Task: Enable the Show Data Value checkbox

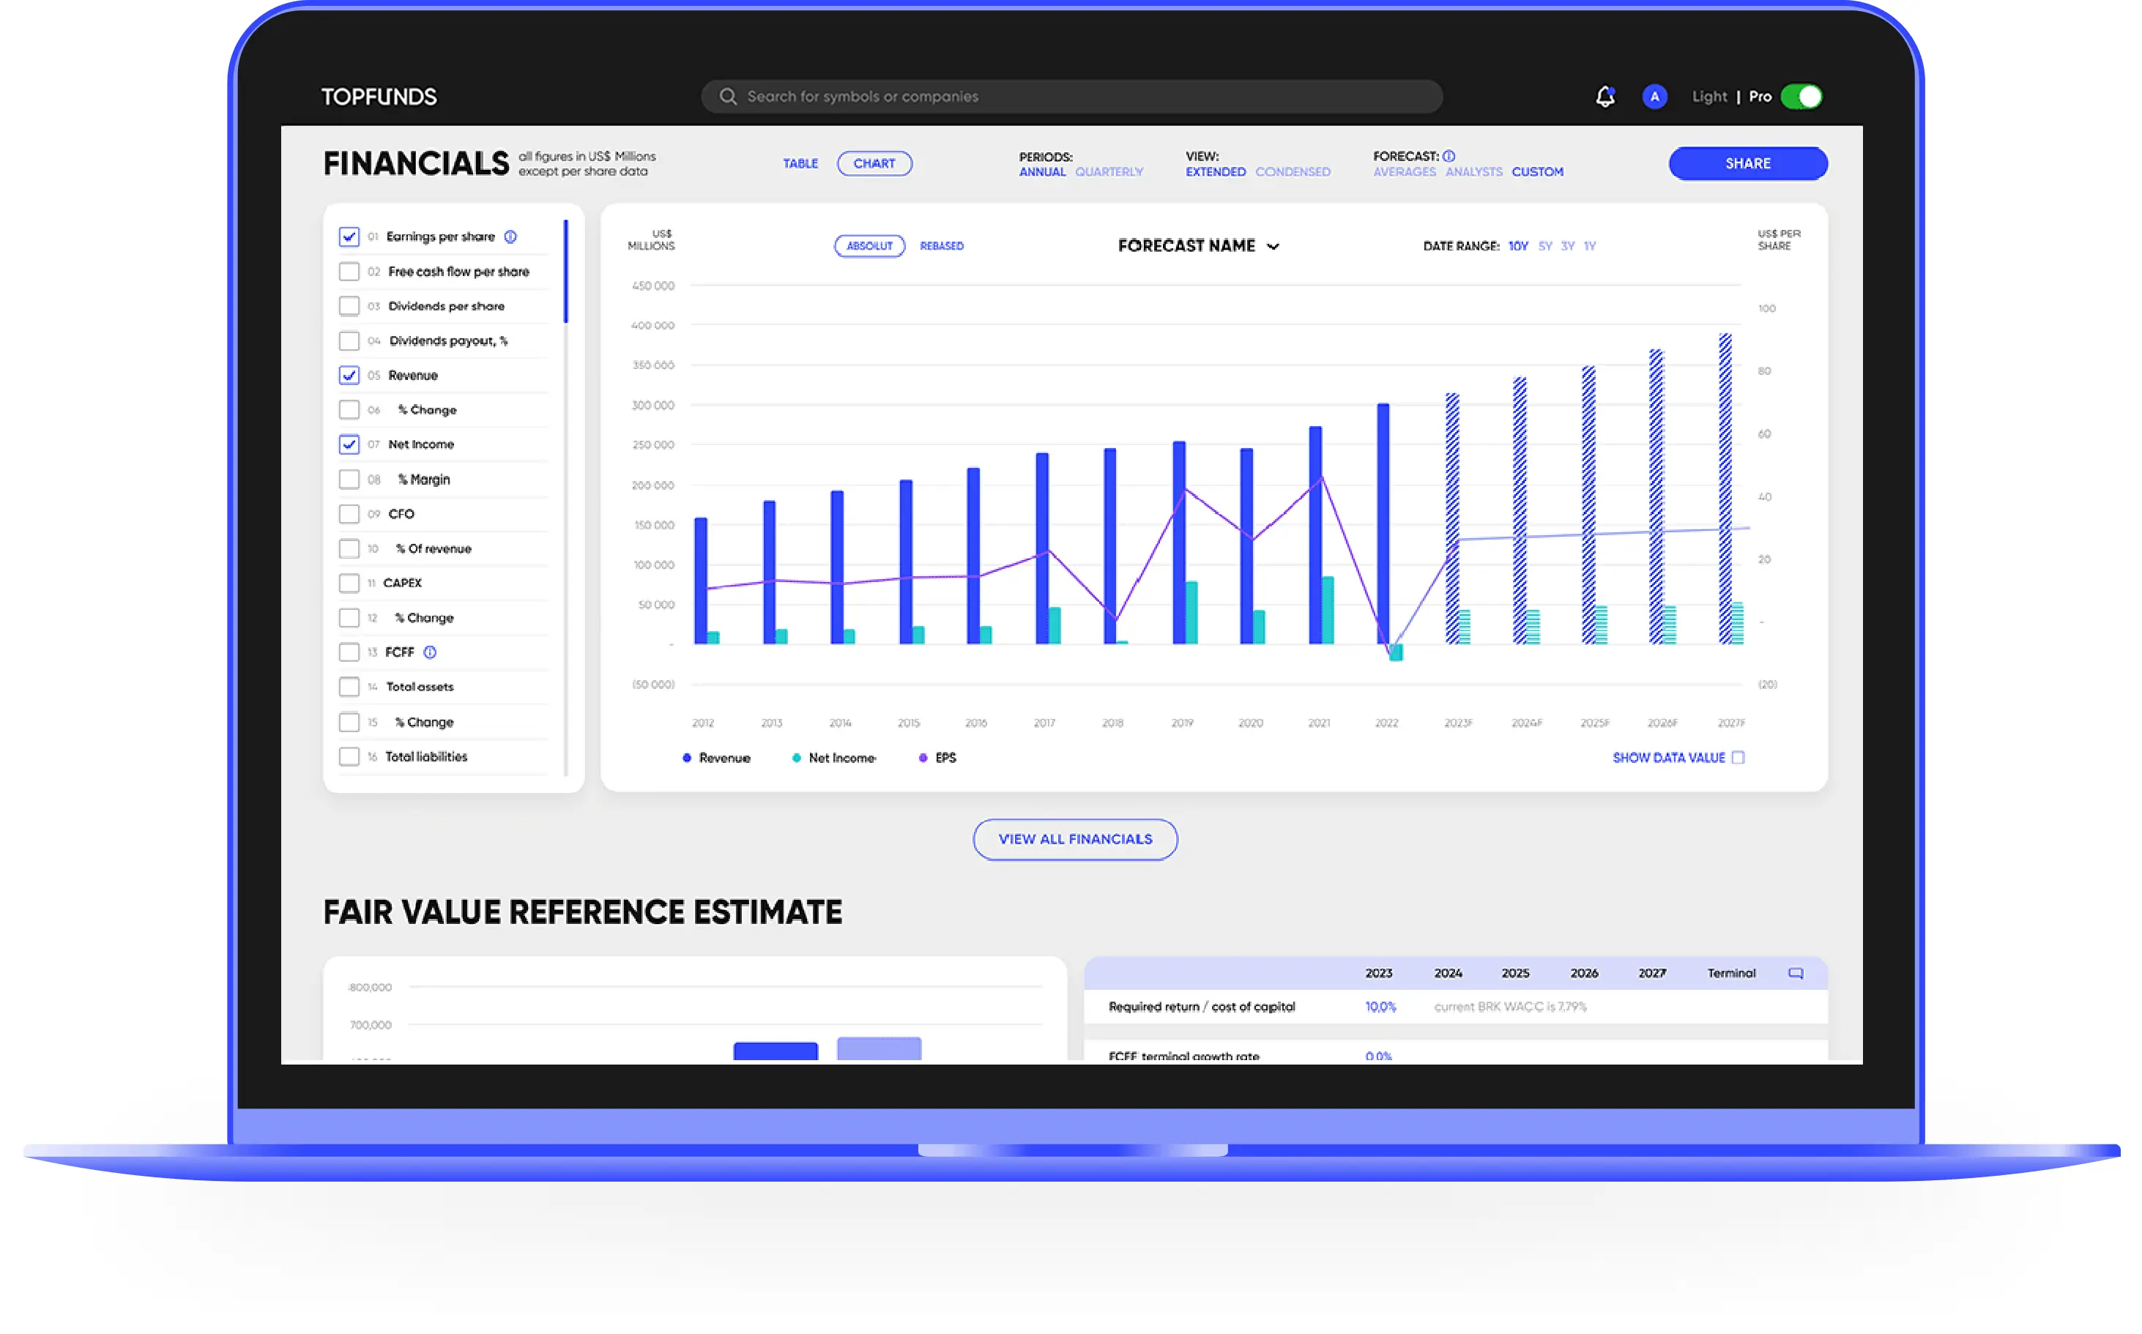Action: click(1737, 757)
